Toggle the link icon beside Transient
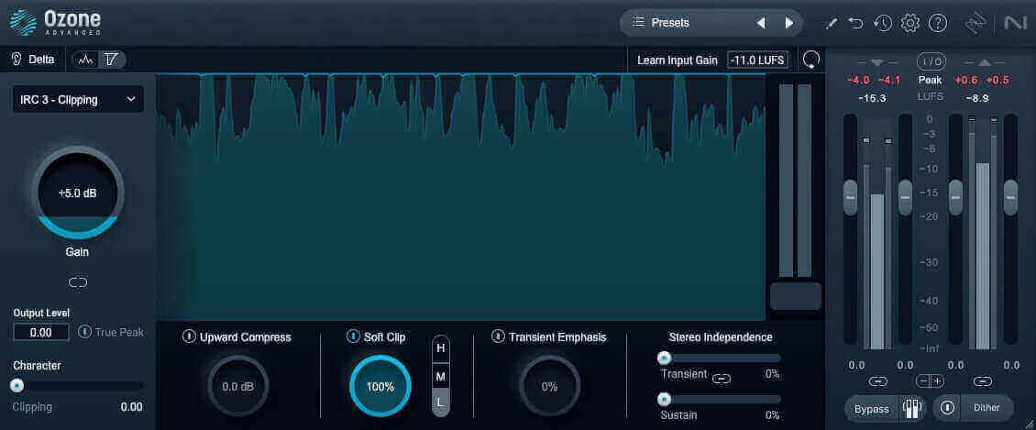This screenshot has height=430, width=1036. pyautogui.click(x=722, y=380)
